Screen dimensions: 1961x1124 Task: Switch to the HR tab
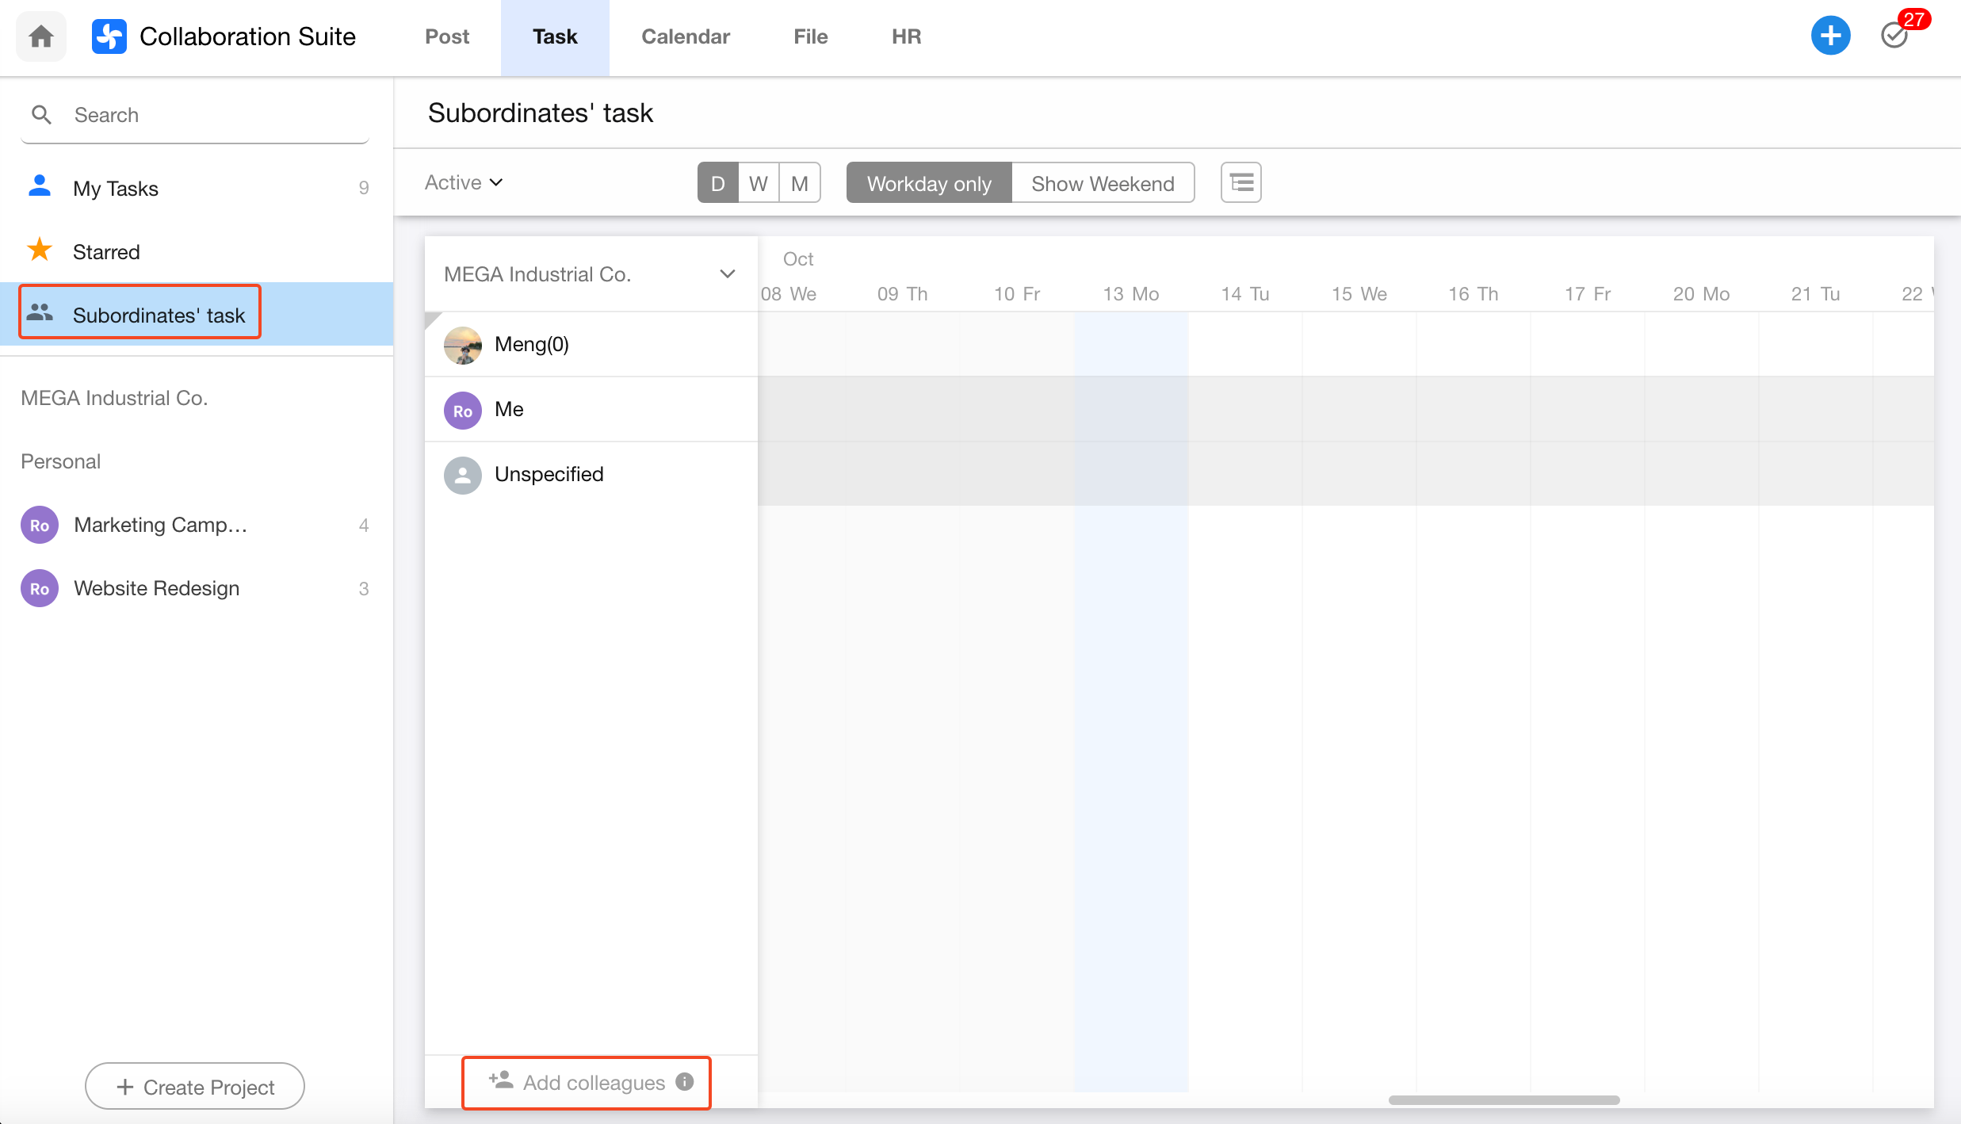[906, 36]
